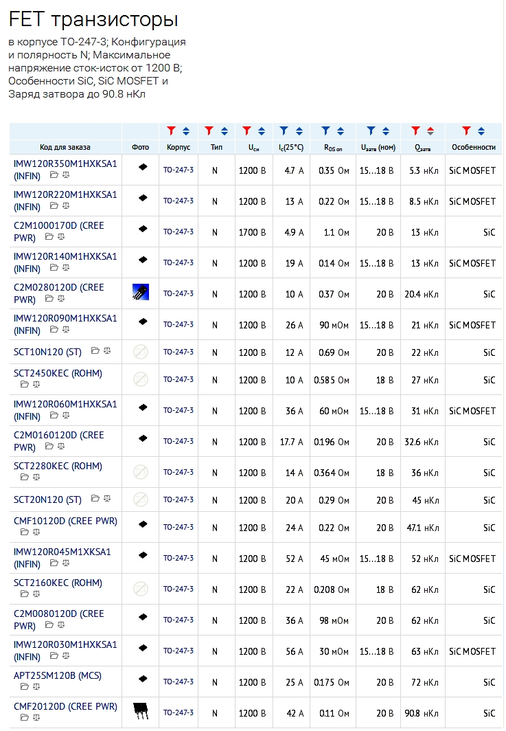Click folder icon for C2M0160120D
506x731 pixels.
coord(49,446)
